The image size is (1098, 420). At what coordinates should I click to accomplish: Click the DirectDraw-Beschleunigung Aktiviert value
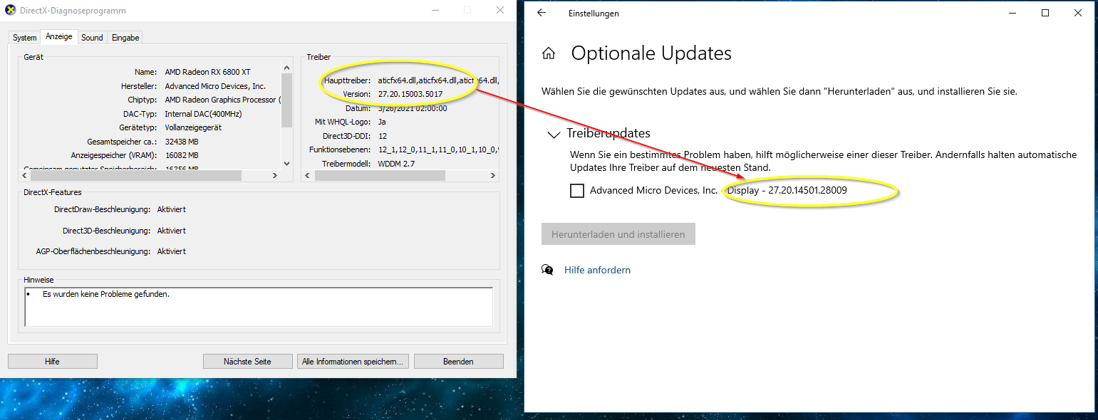[x=172, y=209]
